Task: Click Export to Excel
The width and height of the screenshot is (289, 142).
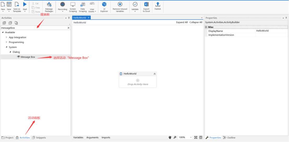Action: [146, 7]
